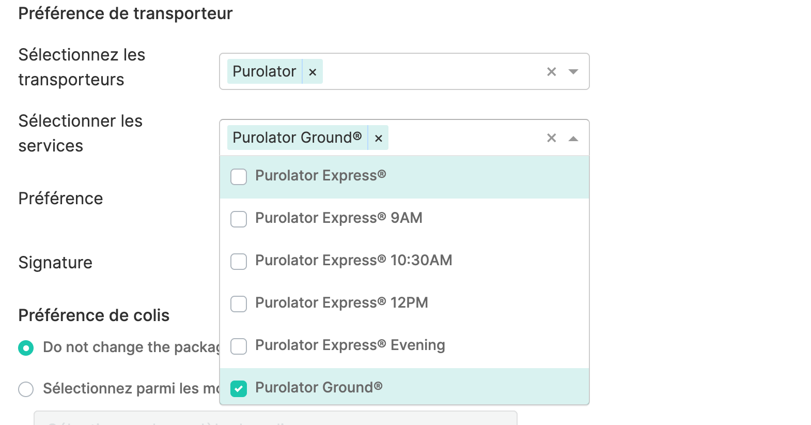
Task: Remove the Purolator Ground® service tag
Action: click(x=378, y=138)
